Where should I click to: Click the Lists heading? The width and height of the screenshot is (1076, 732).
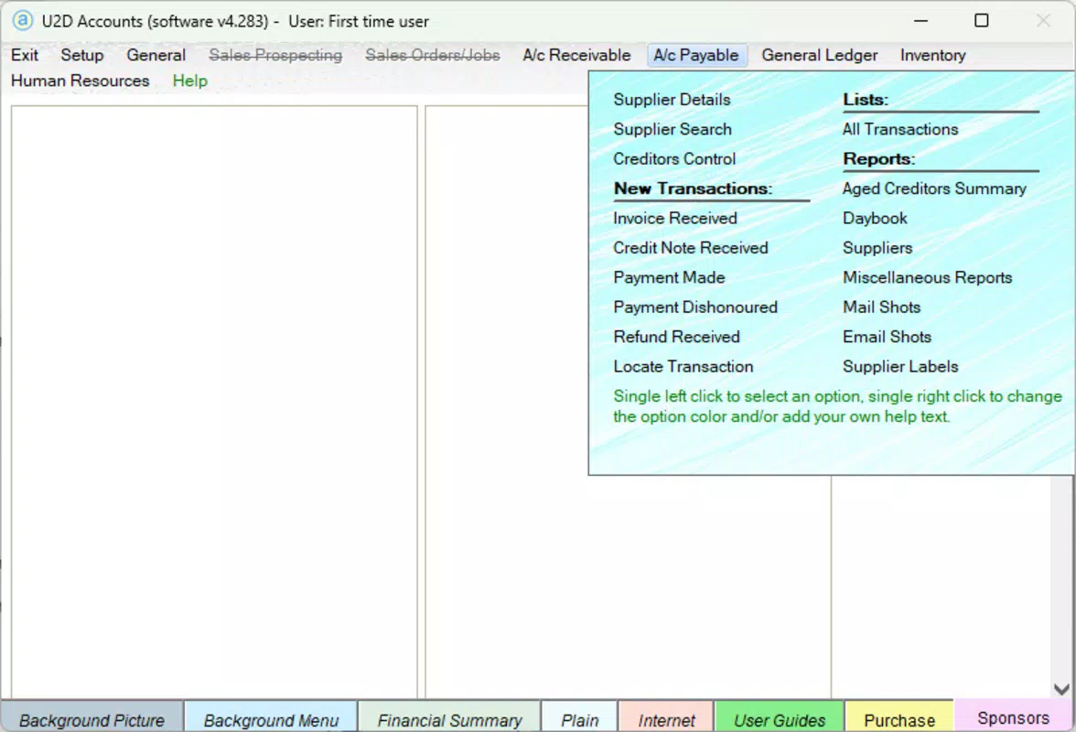866,100
